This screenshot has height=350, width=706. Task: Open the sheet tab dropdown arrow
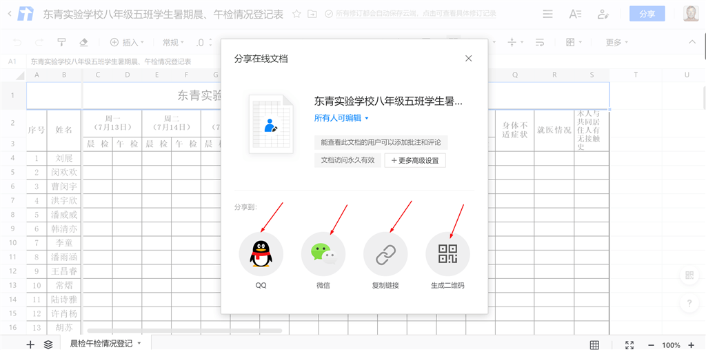[x=139, y=344]
